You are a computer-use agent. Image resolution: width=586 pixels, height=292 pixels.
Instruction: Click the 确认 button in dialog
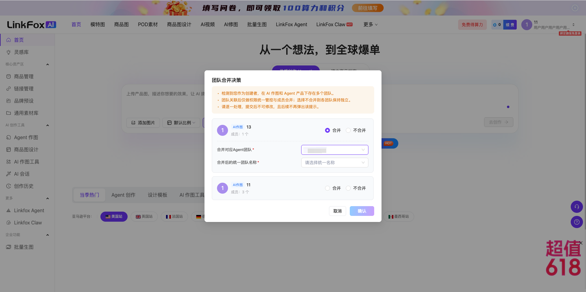point(362,211)
